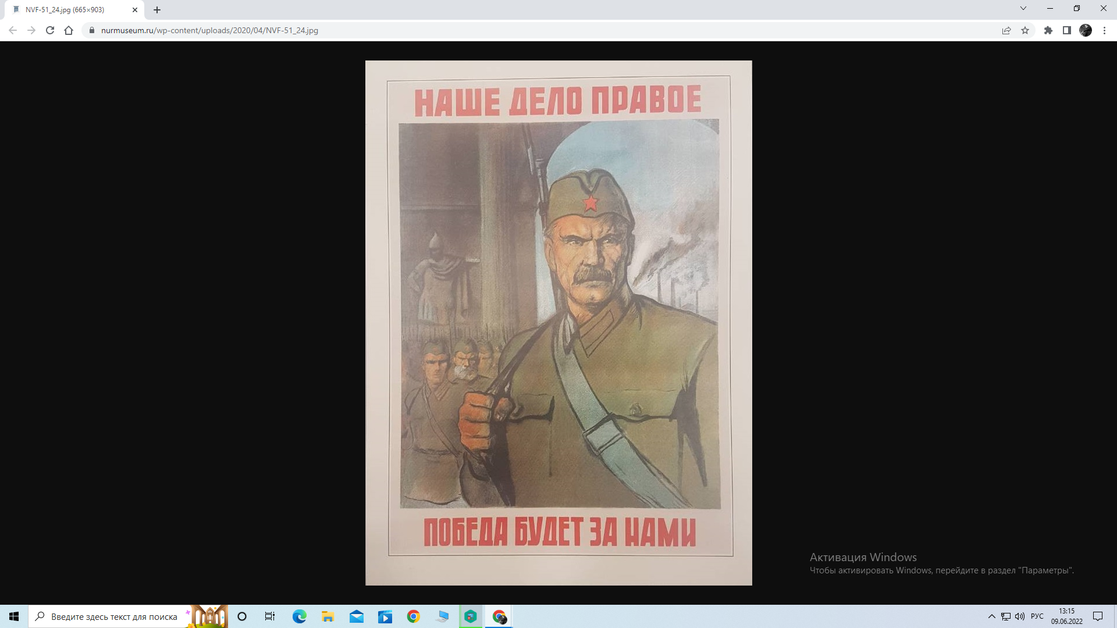Open Chrome's three-dot menu
1117x628 pixels.
click(1104, 30)
